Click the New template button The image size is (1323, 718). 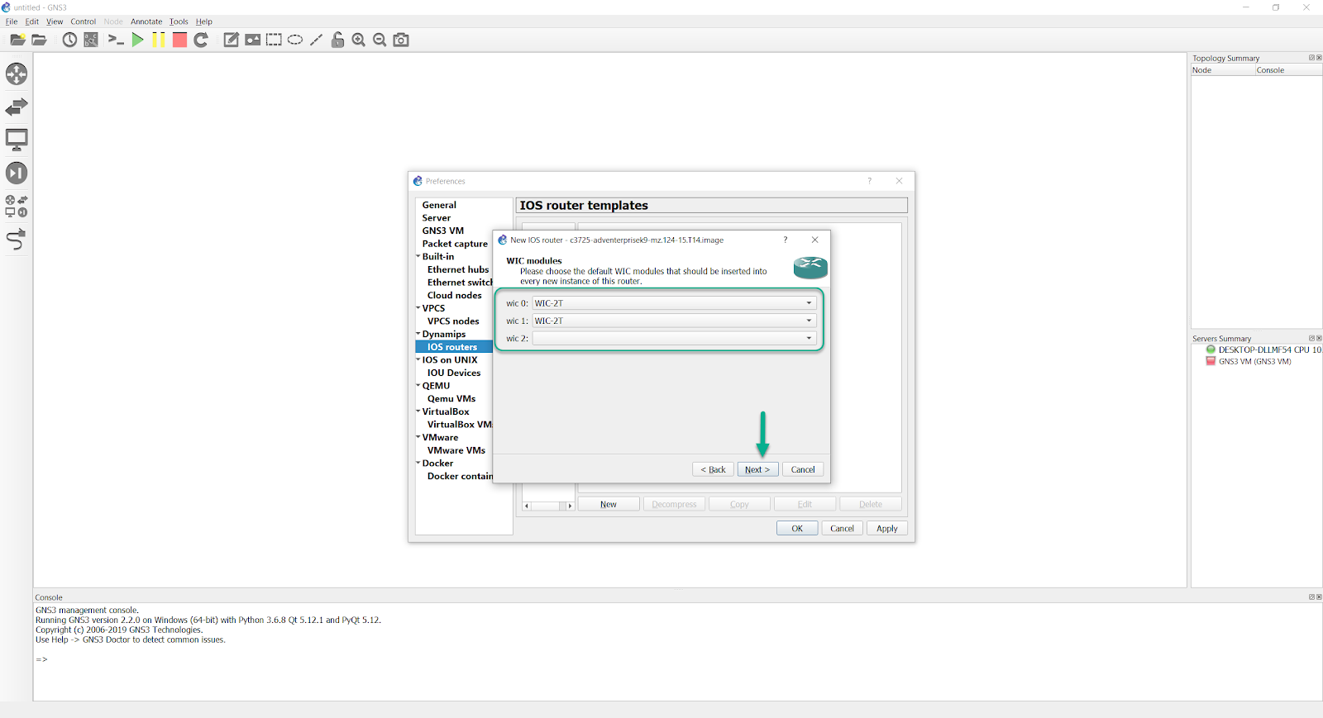[x=609, y=504]
